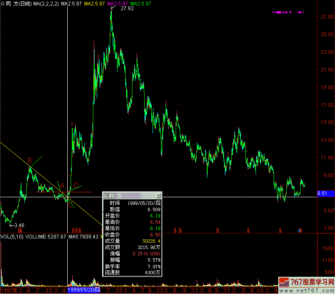Click the triple red $ event markers
Image resolution: width=335 pixels, height=294 pixels.
click(x=76, y=230)
